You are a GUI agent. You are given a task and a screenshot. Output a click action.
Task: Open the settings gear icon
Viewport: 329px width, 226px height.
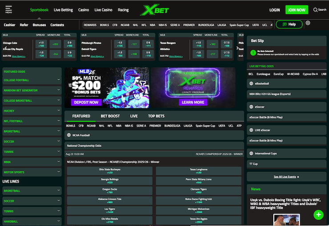pyautogui.click(x=308, y=23)
